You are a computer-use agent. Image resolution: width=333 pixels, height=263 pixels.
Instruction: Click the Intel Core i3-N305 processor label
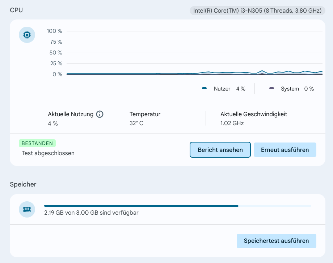coord(257,10)
